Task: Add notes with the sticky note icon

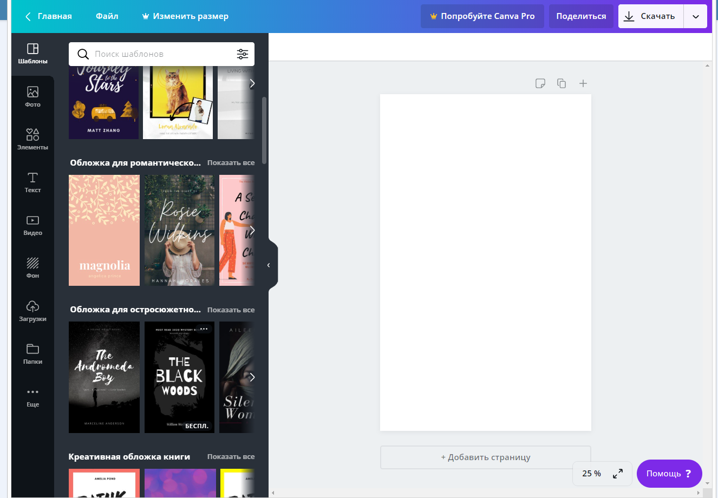Action: point(540,83)
